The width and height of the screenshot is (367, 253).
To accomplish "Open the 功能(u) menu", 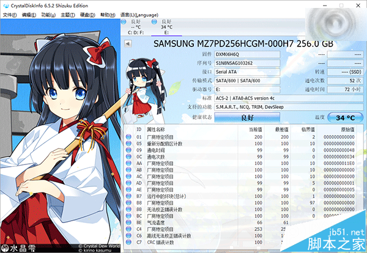I will pyautogui.click(x=48, y=15).
